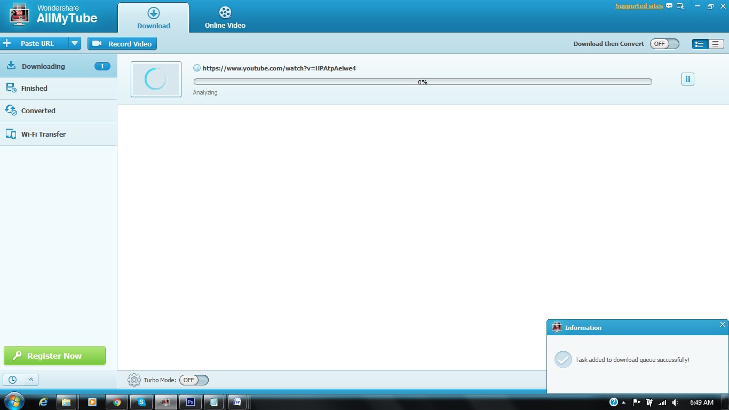Show hidden system tray icons
Image resolution: width=729 pixels, height=410 pixels.
623,403
